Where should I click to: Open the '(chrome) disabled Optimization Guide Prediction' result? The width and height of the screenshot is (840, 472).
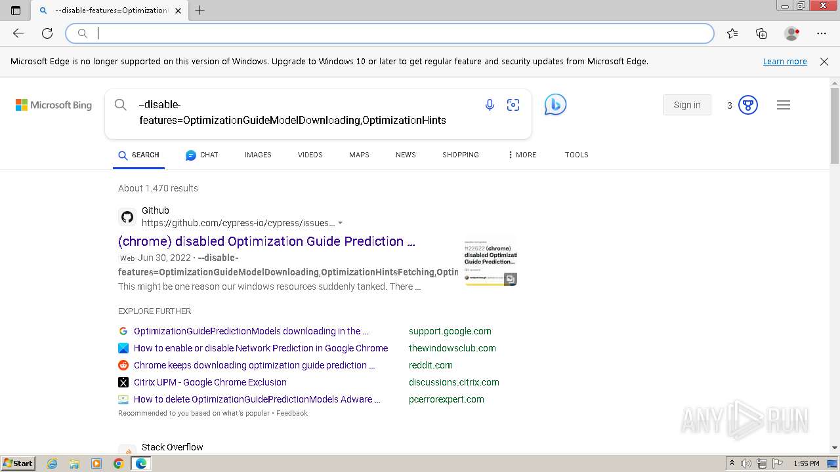click(266, 241)
